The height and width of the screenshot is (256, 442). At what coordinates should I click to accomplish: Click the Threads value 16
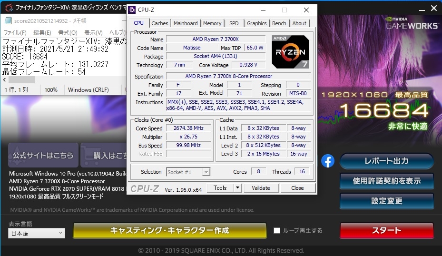coord(302,171)
